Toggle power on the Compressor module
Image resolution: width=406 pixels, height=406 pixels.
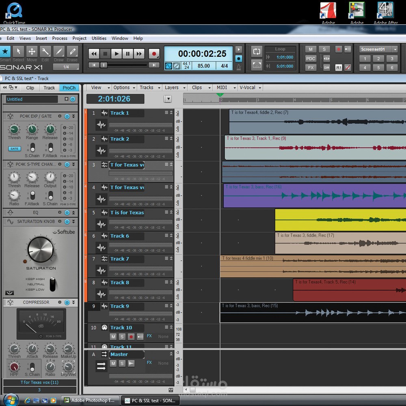point(67,302)
